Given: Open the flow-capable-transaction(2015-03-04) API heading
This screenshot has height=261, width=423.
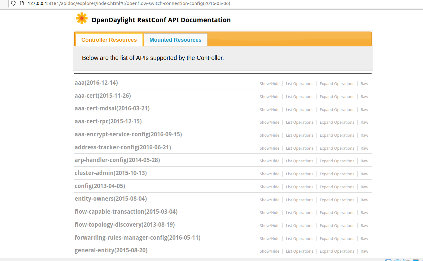Looking at the screenshot, I should click(x=126, y=212).
